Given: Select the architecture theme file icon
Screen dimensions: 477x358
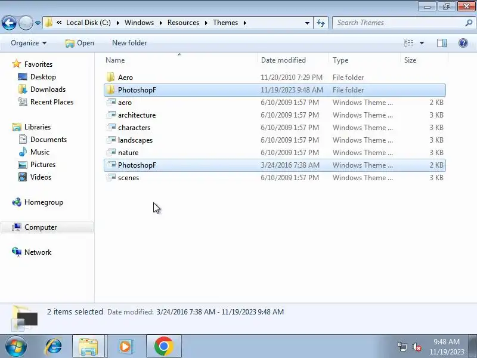Looking at the screenshot, I should coord(111,115).
